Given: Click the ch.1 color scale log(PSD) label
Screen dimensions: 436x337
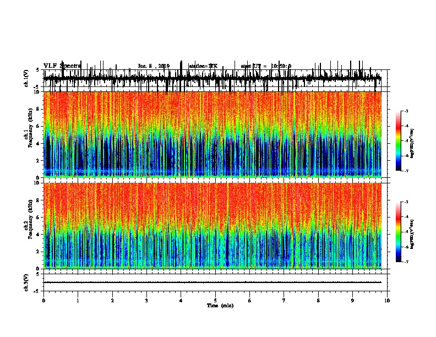Looking at the screenshot, I should (x=412, y=143).
